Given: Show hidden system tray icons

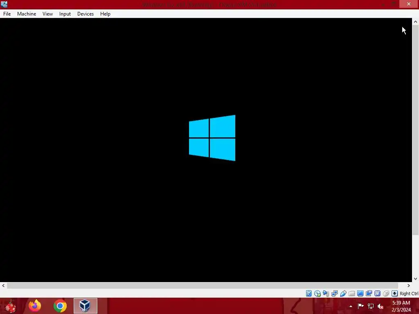Looking at the screenshot, I should [351, 306].
